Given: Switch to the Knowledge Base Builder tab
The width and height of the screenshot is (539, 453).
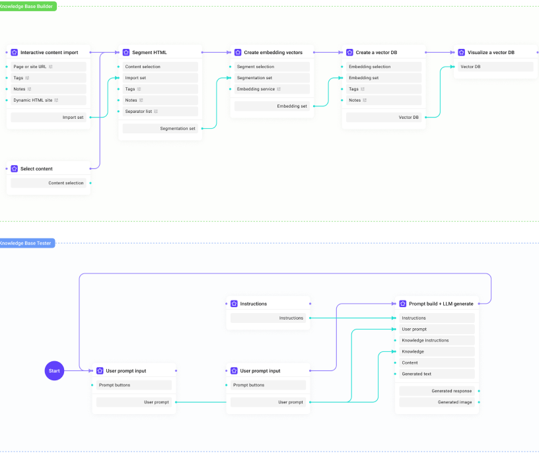Looking at the screenshot, I should click(x=26, y=6).
